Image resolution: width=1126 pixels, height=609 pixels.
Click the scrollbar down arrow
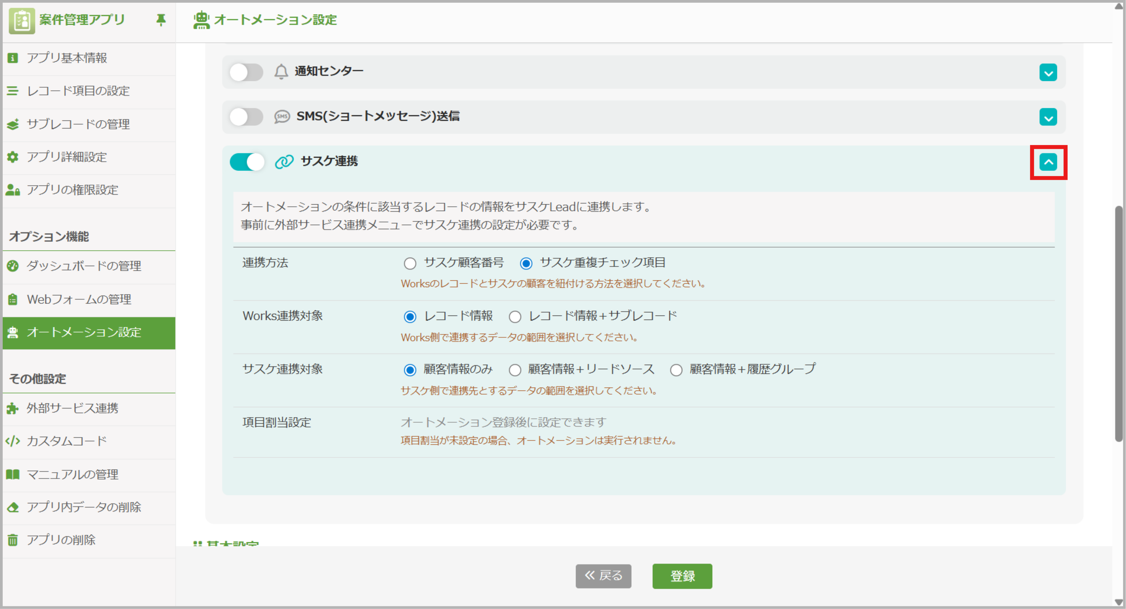(1118, 603)
